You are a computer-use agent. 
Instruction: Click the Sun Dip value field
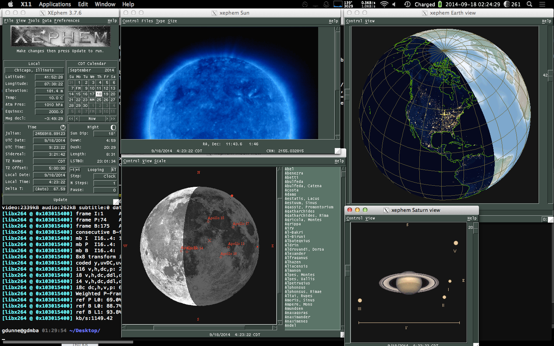click(105, 134)
